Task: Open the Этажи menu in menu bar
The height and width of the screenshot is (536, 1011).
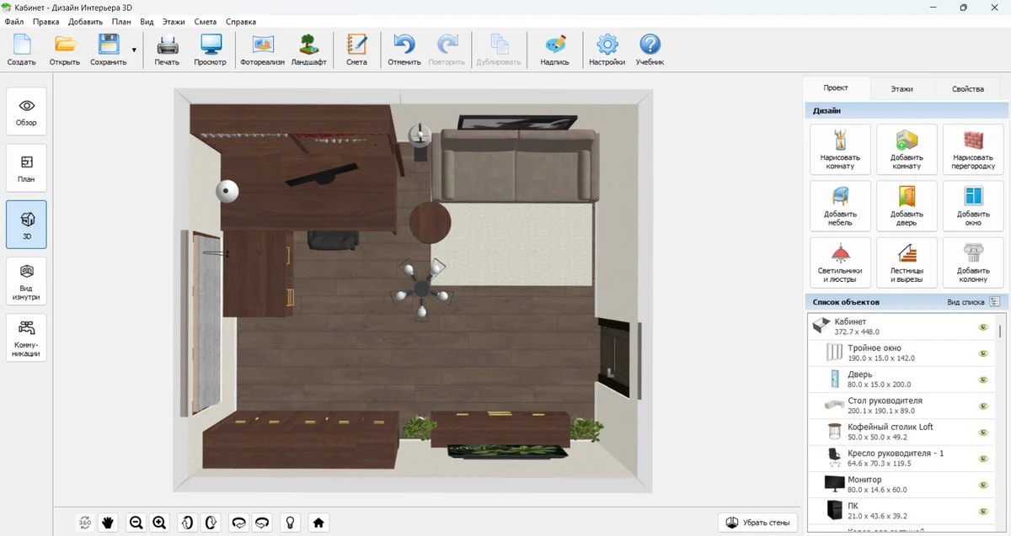Action: [x=174, y=22]
